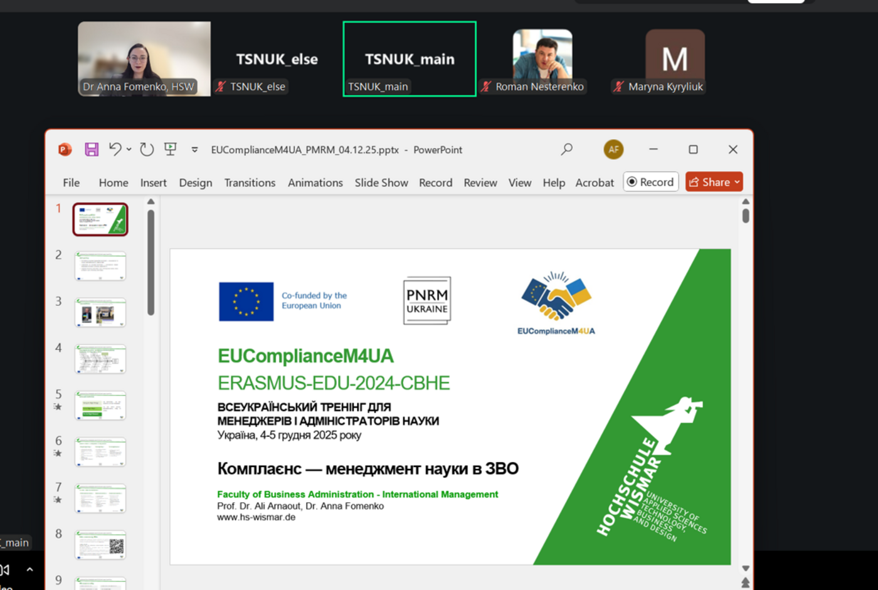Click the PowerPoint app logo icon
The width and height of the screenshot is (878, 590).
click(x=65, y=149)
